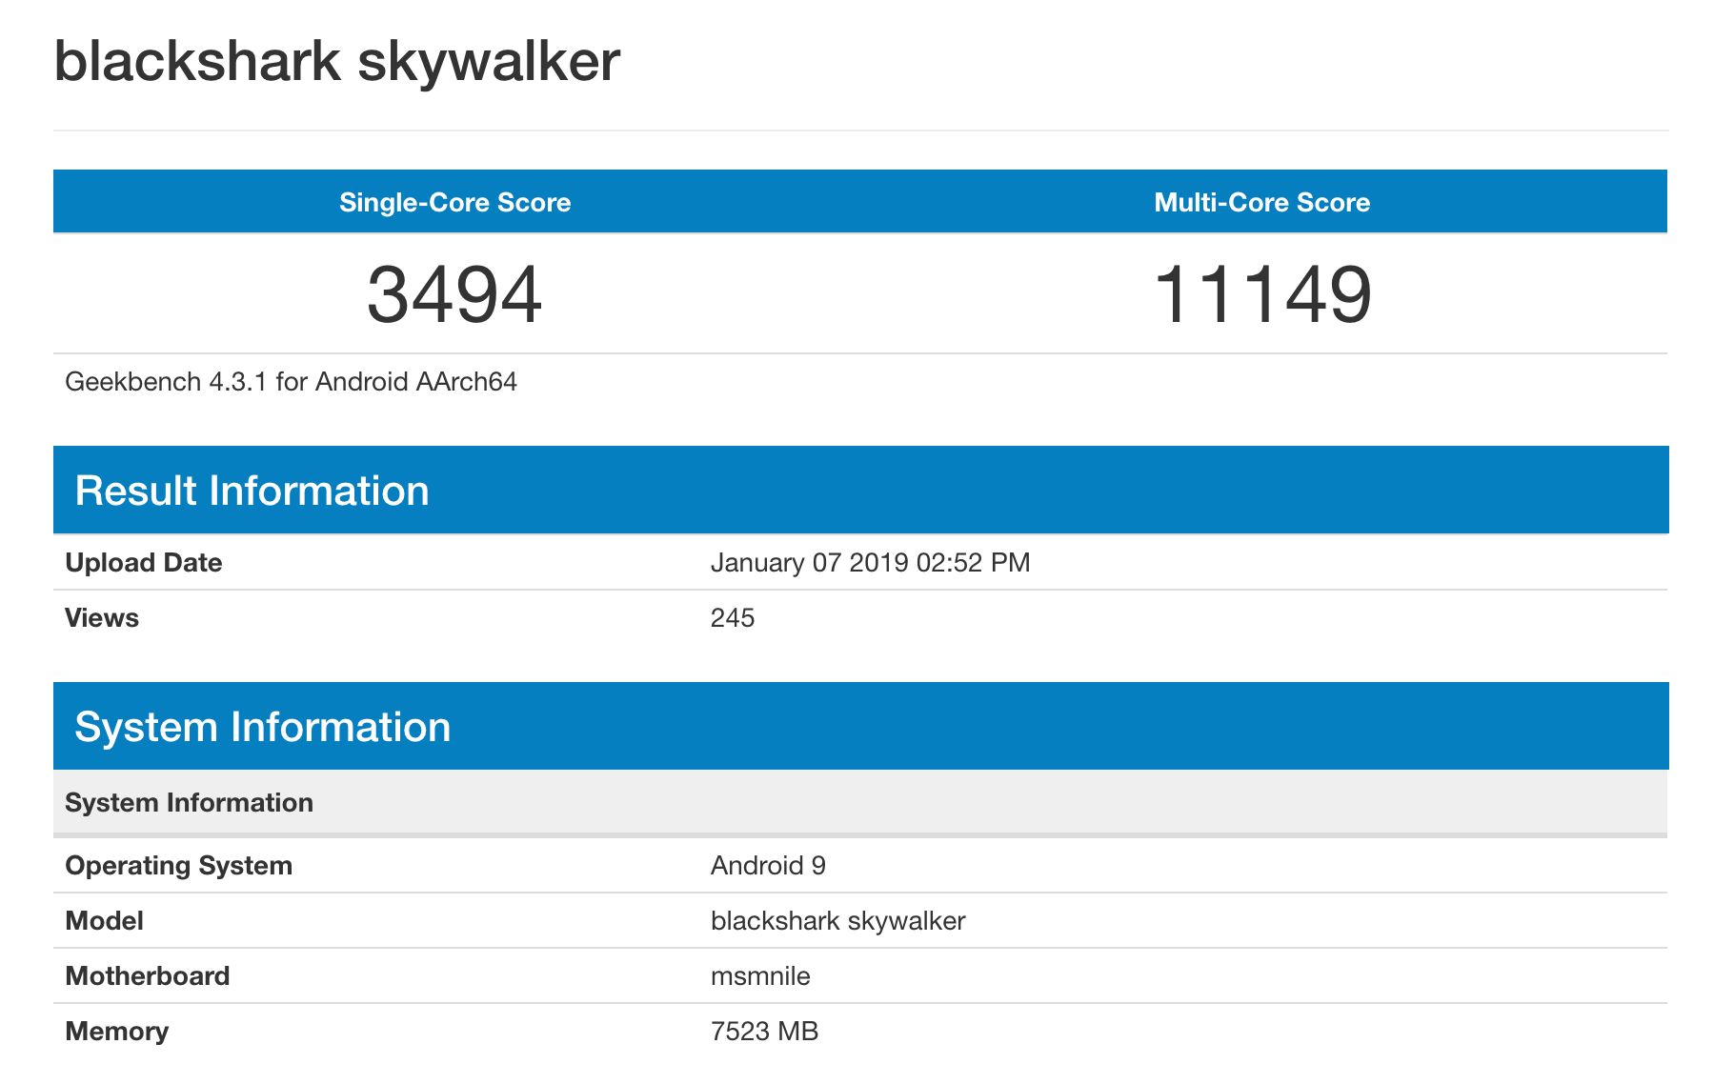Click the System Information subsection row
Viewport: 1734px width, 1084px height.
tap(188, 802)
